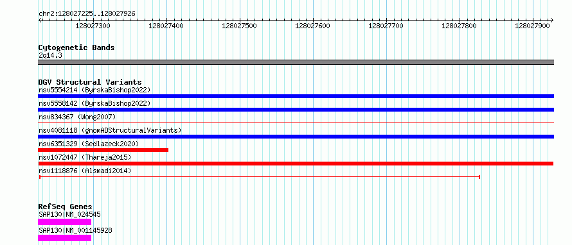Click ruler tick label 128027600

point(312,26)
